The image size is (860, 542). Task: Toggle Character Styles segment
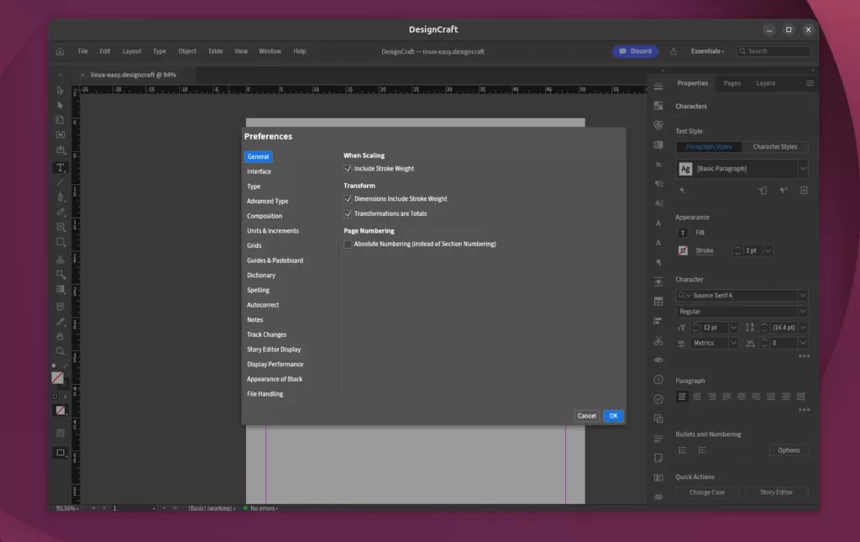coord(774,146)
